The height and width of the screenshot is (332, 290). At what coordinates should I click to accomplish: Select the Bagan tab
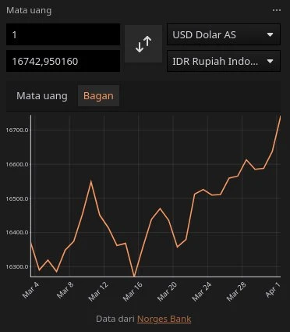98,96
